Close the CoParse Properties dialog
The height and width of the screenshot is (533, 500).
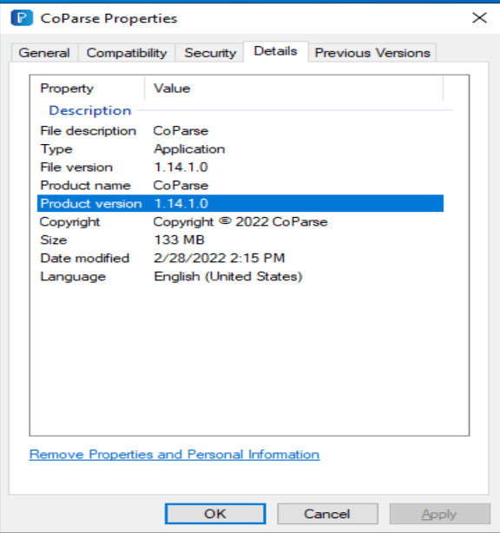pos(479,17)
